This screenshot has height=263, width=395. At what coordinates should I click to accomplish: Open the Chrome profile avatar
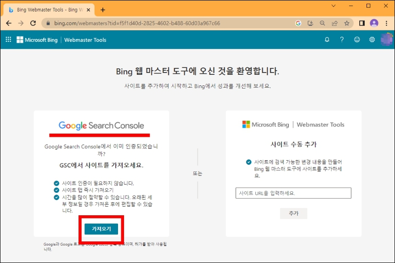coord(374,23)
